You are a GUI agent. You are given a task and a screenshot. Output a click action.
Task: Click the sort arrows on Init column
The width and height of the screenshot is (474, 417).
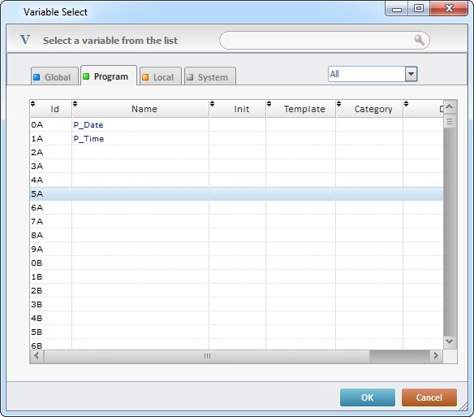click(x=212, y=104)
